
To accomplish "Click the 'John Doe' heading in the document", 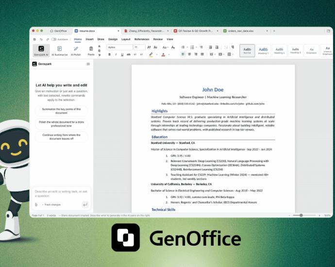I will [213, 90].
